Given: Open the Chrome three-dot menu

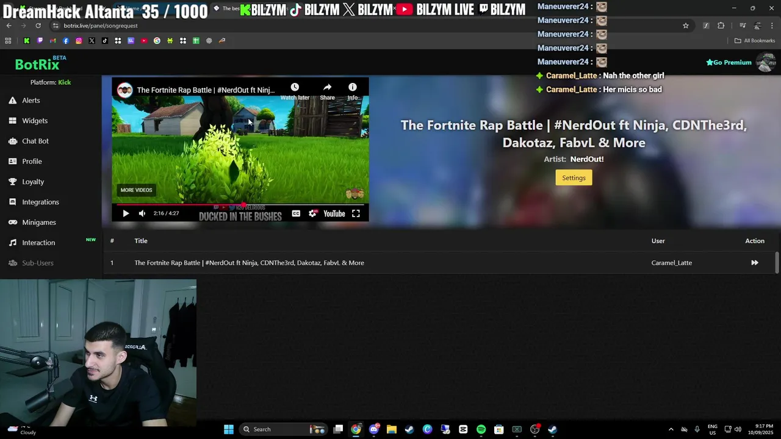Looking at the screenshot, I should tap(772, 26).
